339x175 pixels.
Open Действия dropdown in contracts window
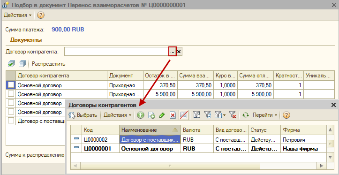[118, 115]
